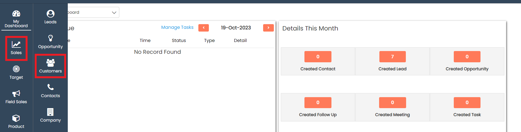
Task: Open the Manage Tasks link
Action: coord(177,27)
